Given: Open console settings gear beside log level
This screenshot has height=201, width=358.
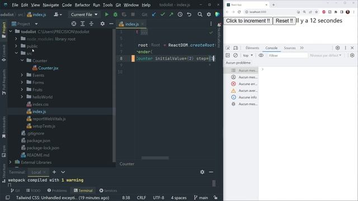Looking at the screenshot, I should (352, 55).
